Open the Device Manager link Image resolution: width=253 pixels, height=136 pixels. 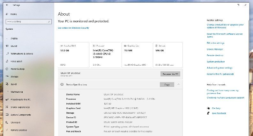215,49
